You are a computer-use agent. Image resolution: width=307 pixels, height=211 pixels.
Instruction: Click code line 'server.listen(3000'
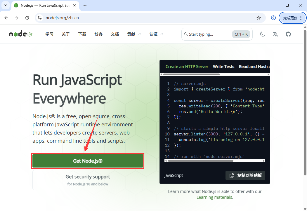tap(196, 134)
